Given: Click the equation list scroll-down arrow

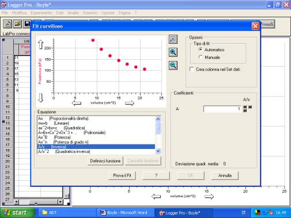Looking at the screenshot, I should tap(158, 151).
